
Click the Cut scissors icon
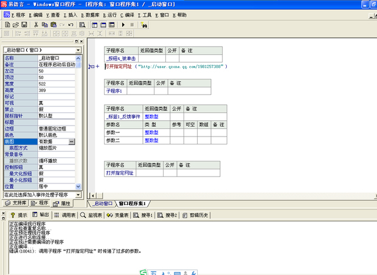pyautogui.click(x=36, y=25)
